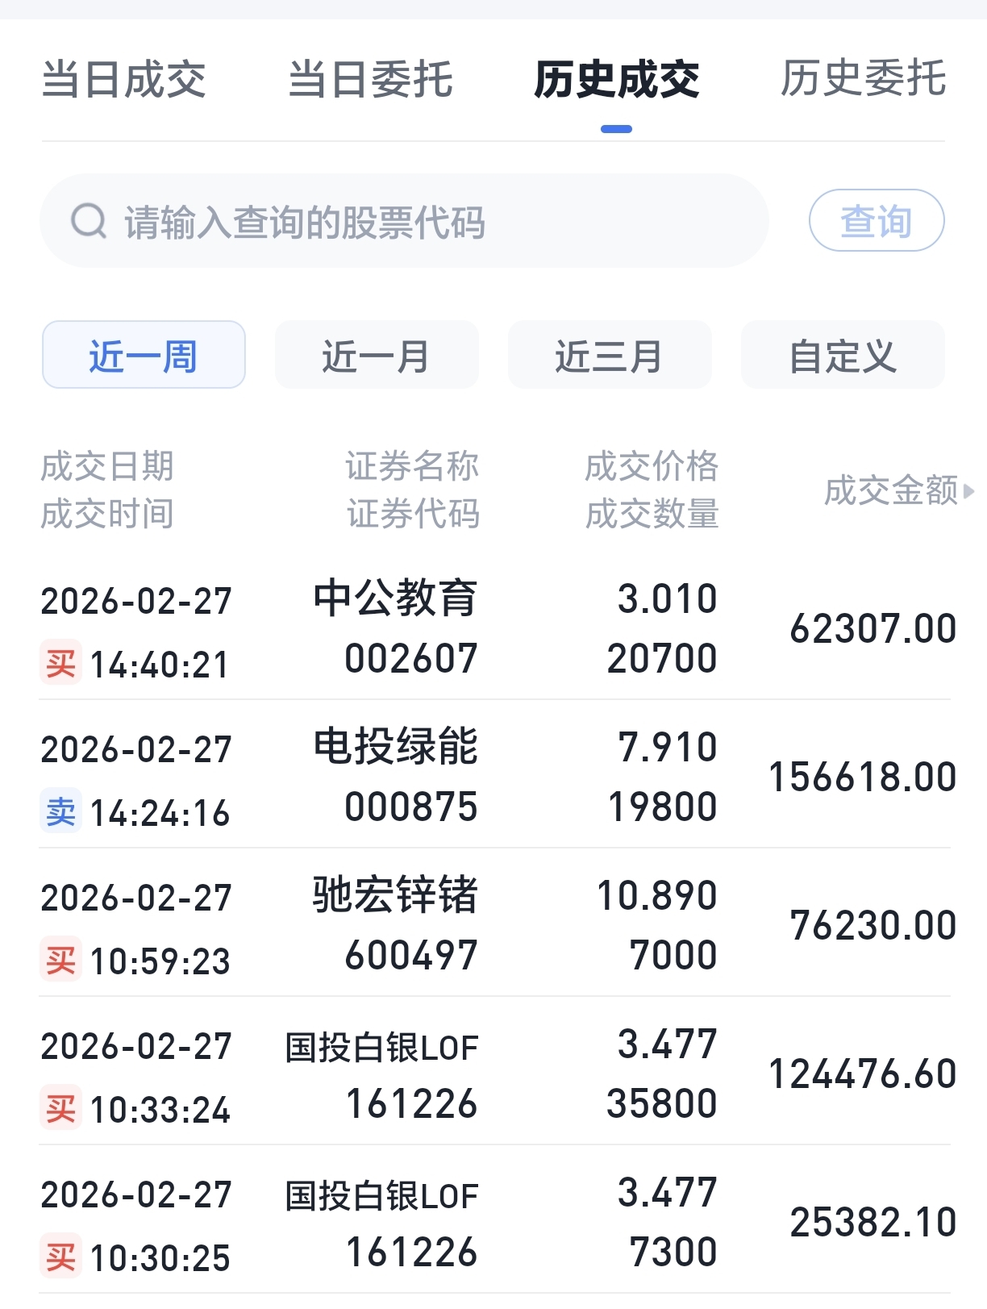Open the 历史委托 tab
The height and width of the screenshot is (1309, 987).
863,79
